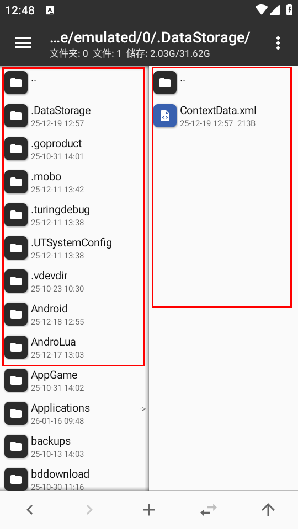Open the Applications symlink folder

tap(74, 413)
